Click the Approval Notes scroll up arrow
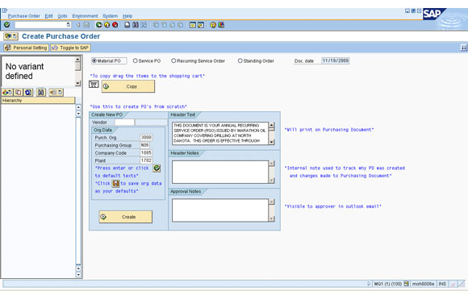468x299 pixels. tap(272, 201)
